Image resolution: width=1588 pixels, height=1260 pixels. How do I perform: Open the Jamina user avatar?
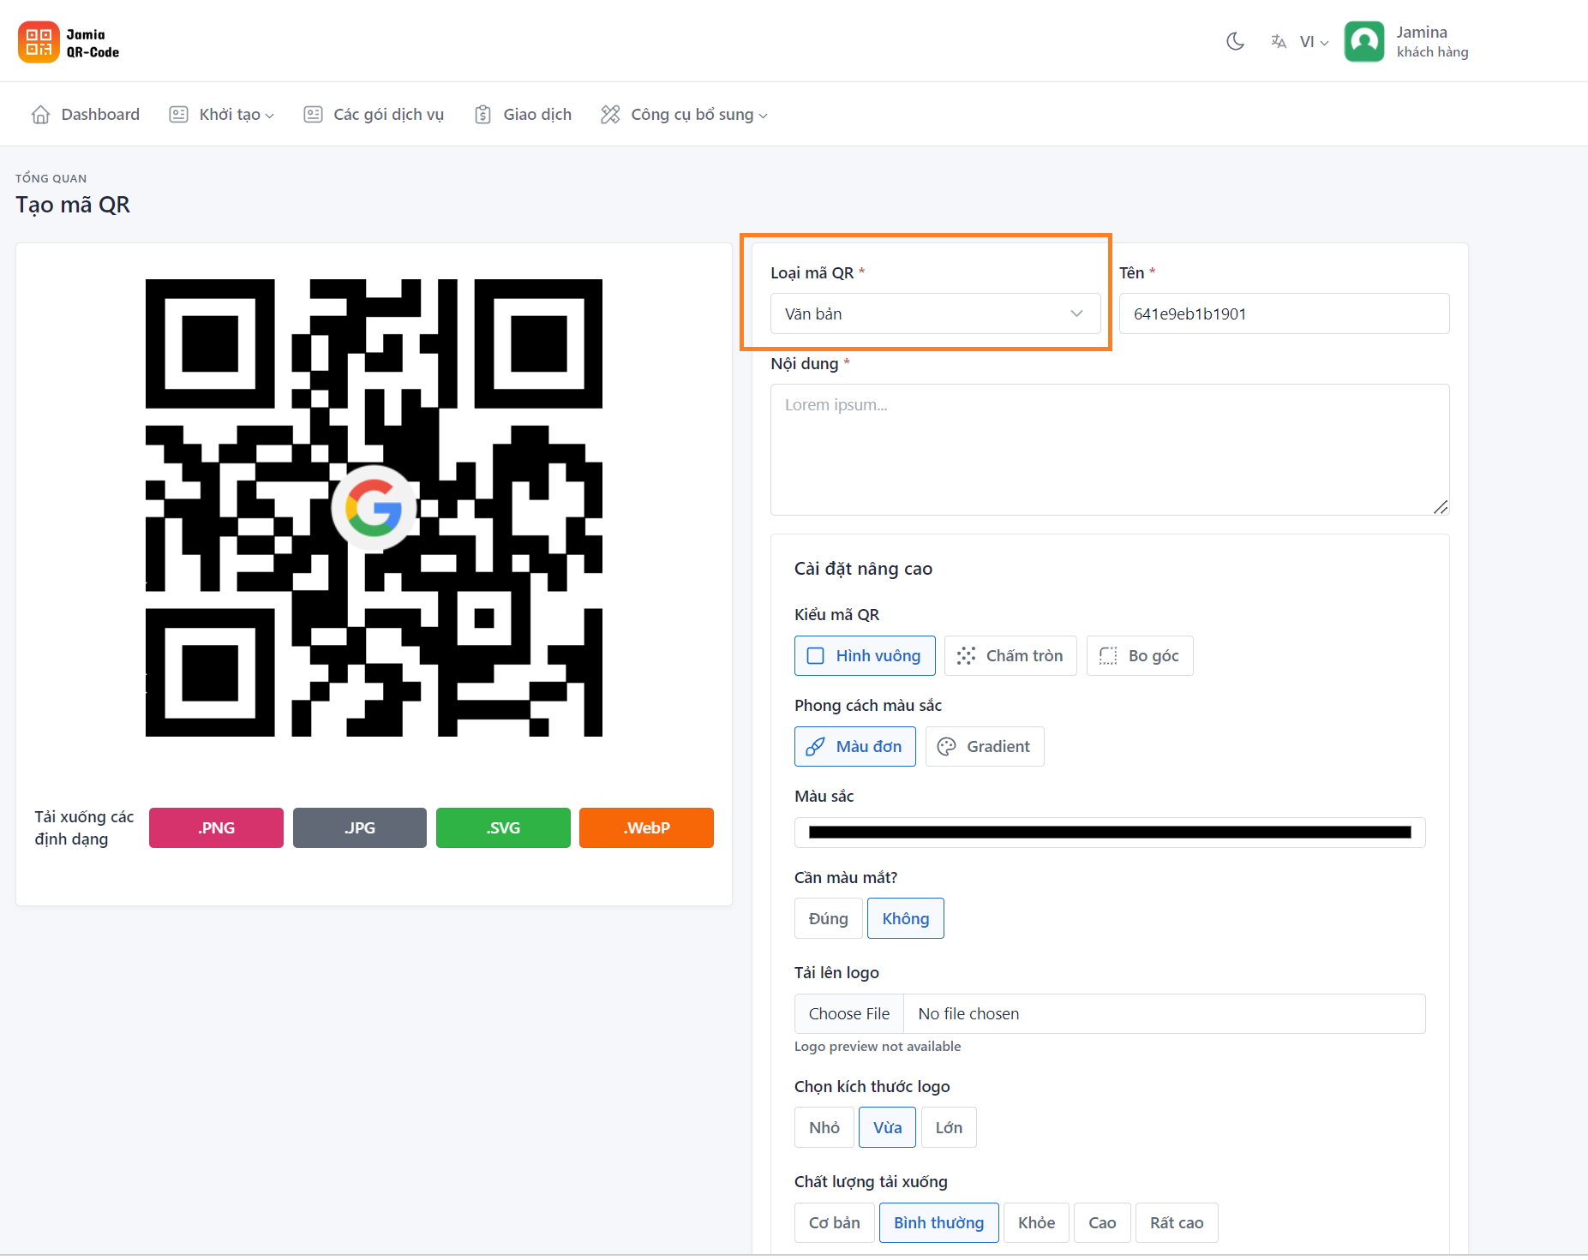(1364, 41)
